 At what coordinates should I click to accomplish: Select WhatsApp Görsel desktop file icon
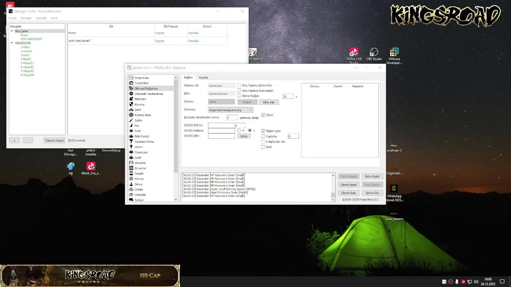coord(394,193)
